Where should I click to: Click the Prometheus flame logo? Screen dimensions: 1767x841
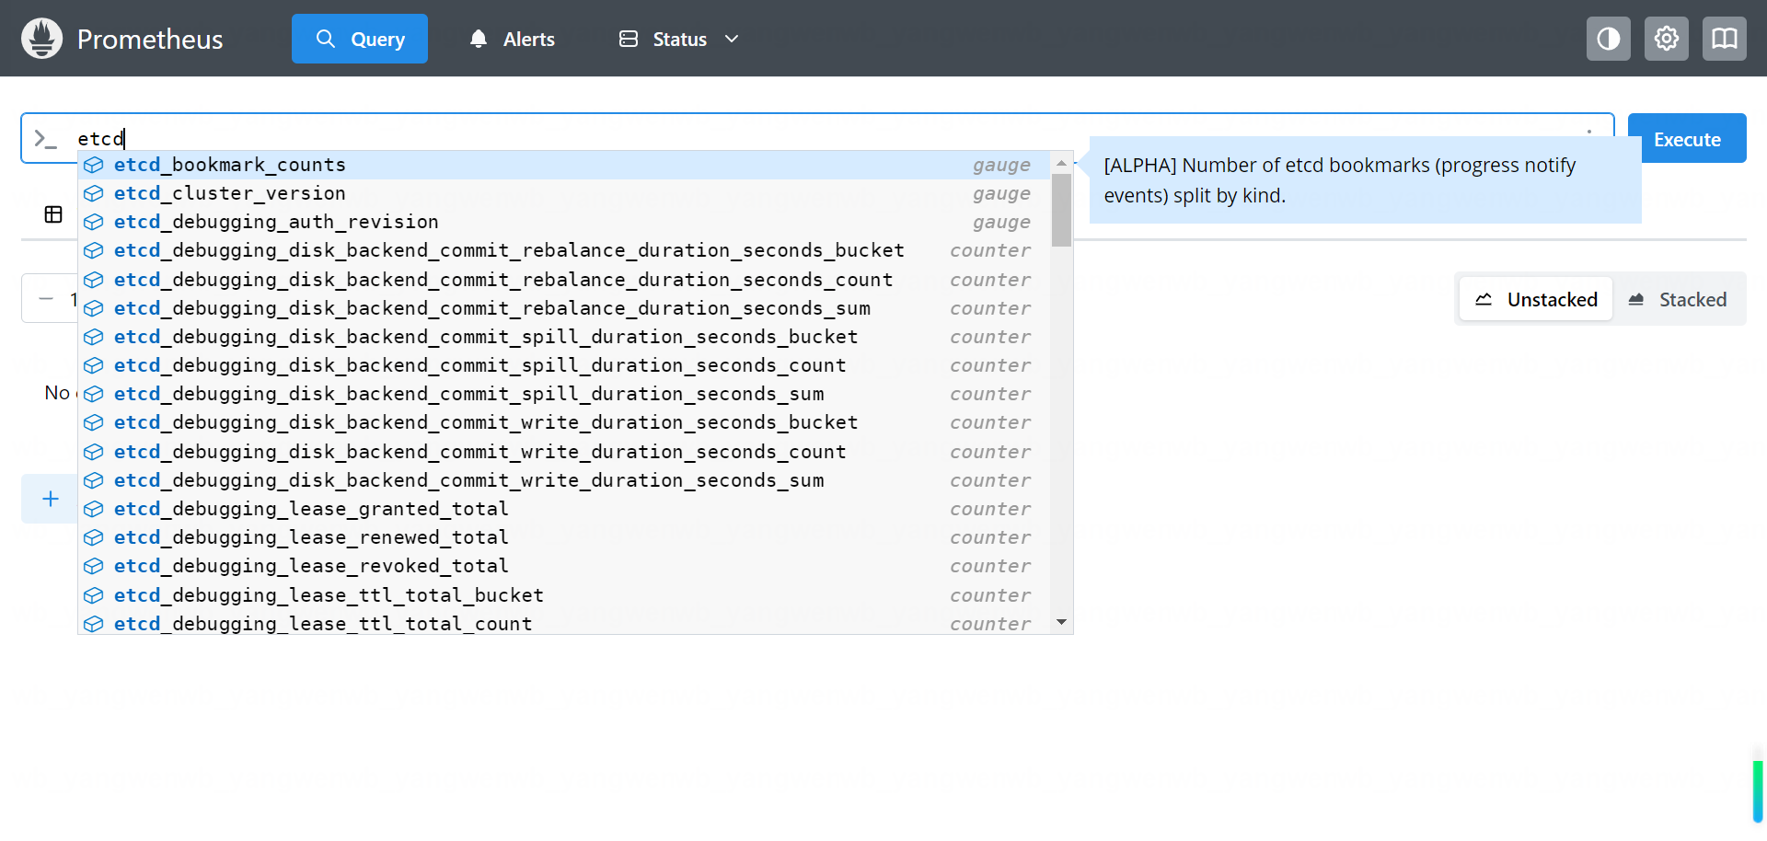tap(41, 39)
